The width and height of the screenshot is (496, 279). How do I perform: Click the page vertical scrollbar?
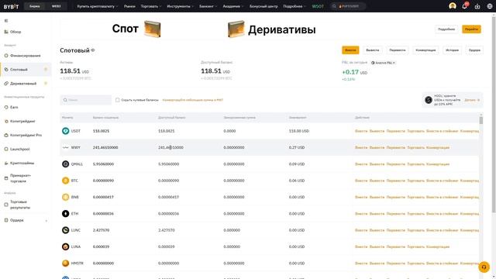[494, 114]
